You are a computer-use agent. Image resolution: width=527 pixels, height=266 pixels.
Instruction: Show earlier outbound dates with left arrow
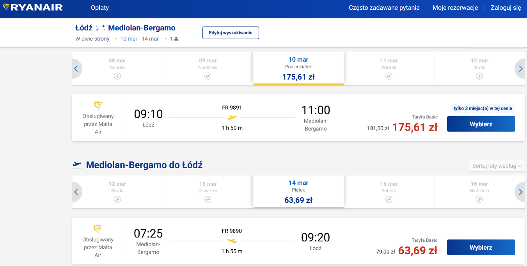pyautogui.click(x=76, y=69)
